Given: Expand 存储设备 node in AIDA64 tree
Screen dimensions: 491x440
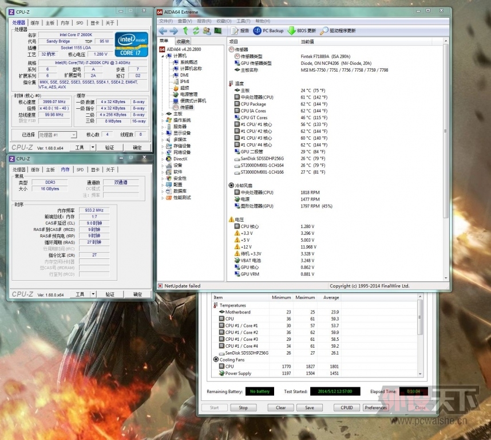Looking at the screenshot, I should click(163, 146).
